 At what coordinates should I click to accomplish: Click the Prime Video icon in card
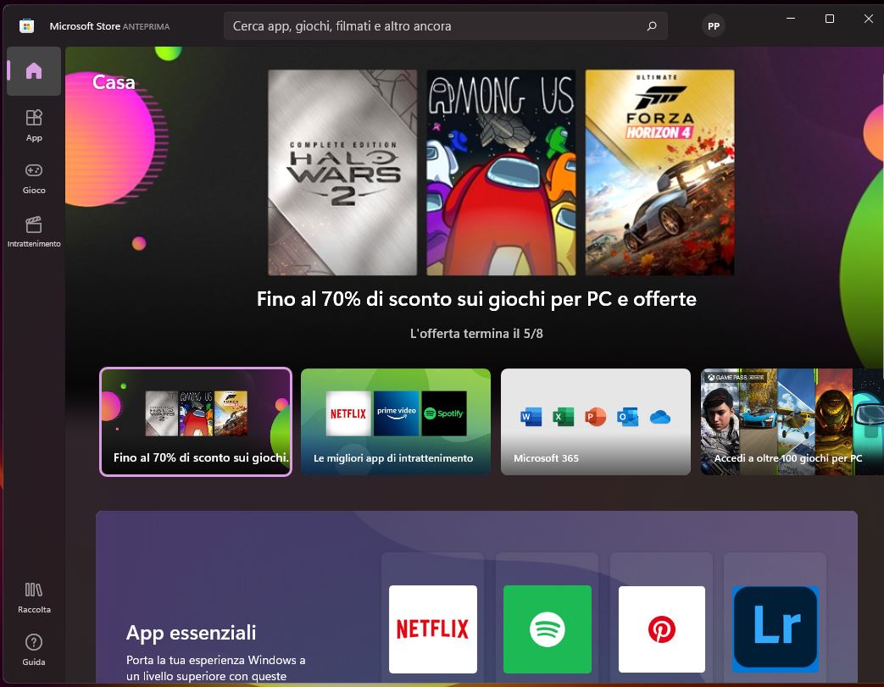[397, 413]
